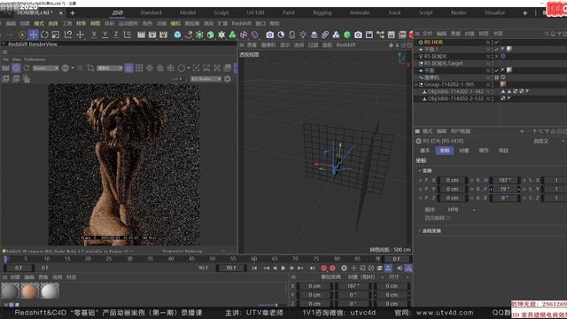The height and width of the screenshot is (319, 567).
Task: Click the RenderView crop region icon
Action: coord(90,68)
